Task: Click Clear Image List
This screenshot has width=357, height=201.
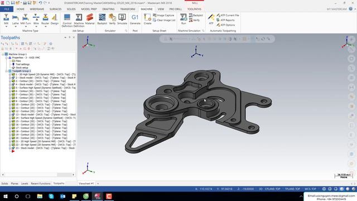Action: pos(164,20)
